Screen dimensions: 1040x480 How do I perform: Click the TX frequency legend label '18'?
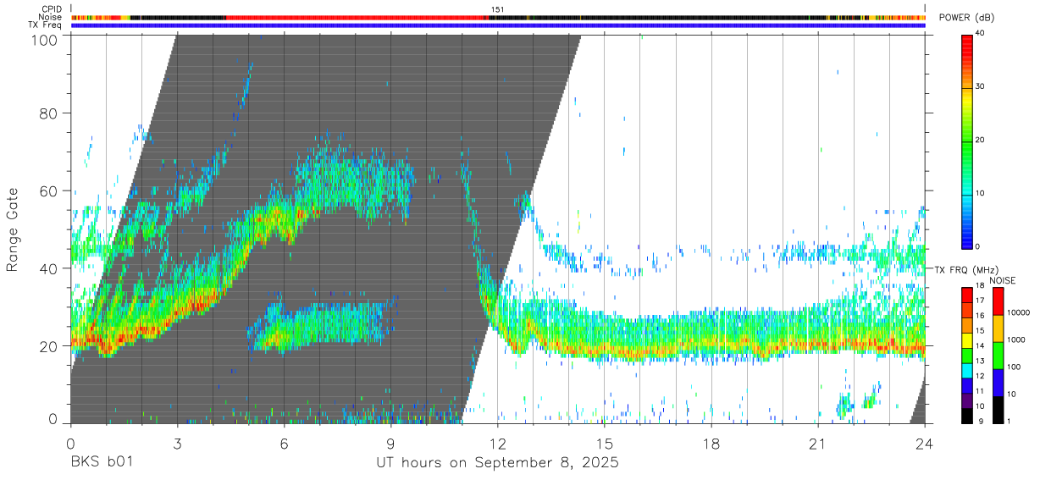[980, 285]
